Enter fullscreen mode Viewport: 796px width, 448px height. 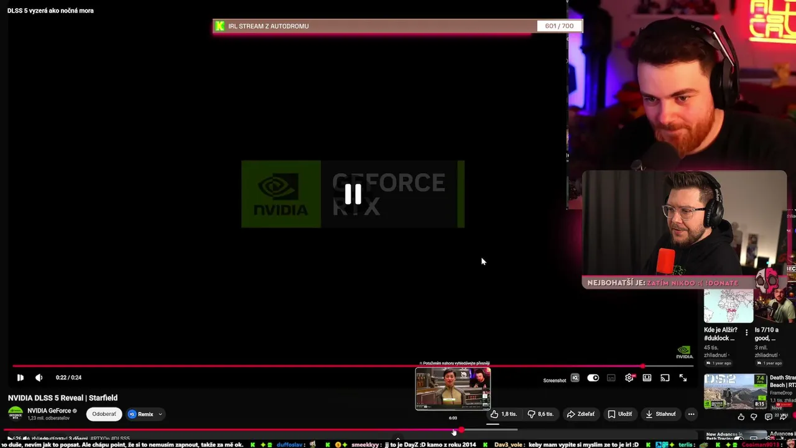[683, 378]
